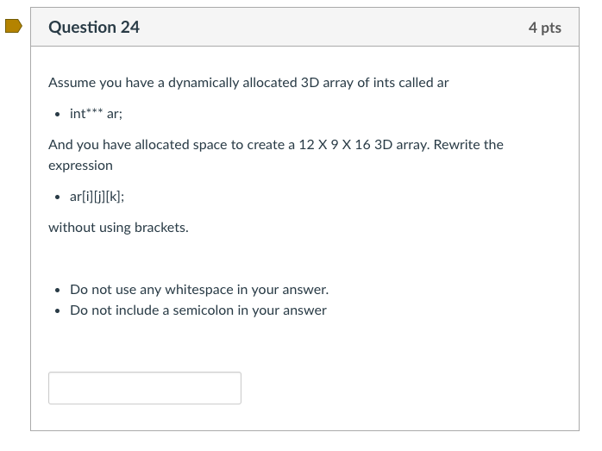Click the phrase "Rewrite the" in the prompt
602x451 pixels.
468,144
